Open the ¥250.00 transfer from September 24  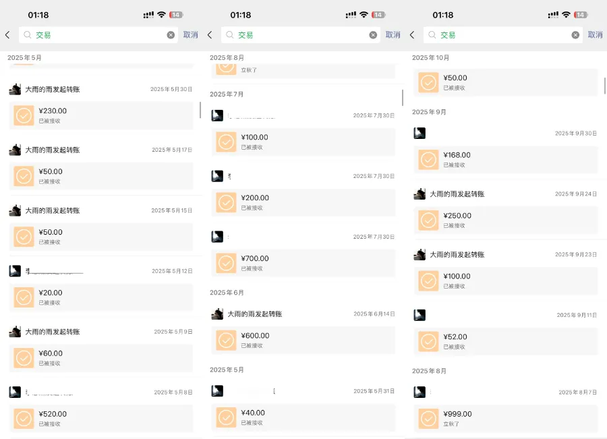click(506, 220)
